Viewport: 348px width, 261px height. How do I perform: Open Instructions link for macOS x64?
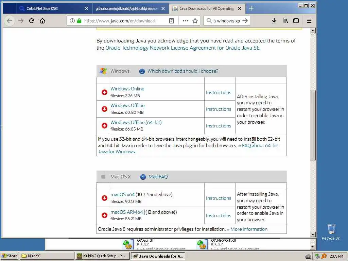[219, 198]
